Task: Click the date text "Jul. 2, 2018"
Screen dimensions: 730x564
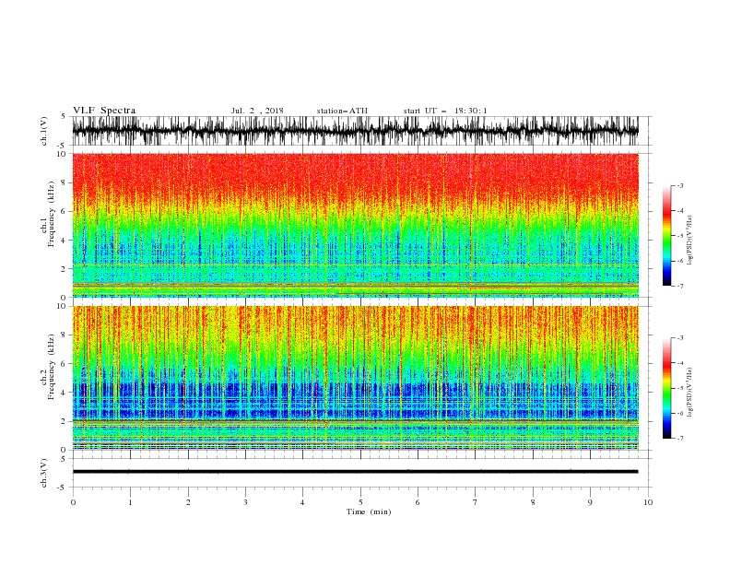Action: point(257,111)
